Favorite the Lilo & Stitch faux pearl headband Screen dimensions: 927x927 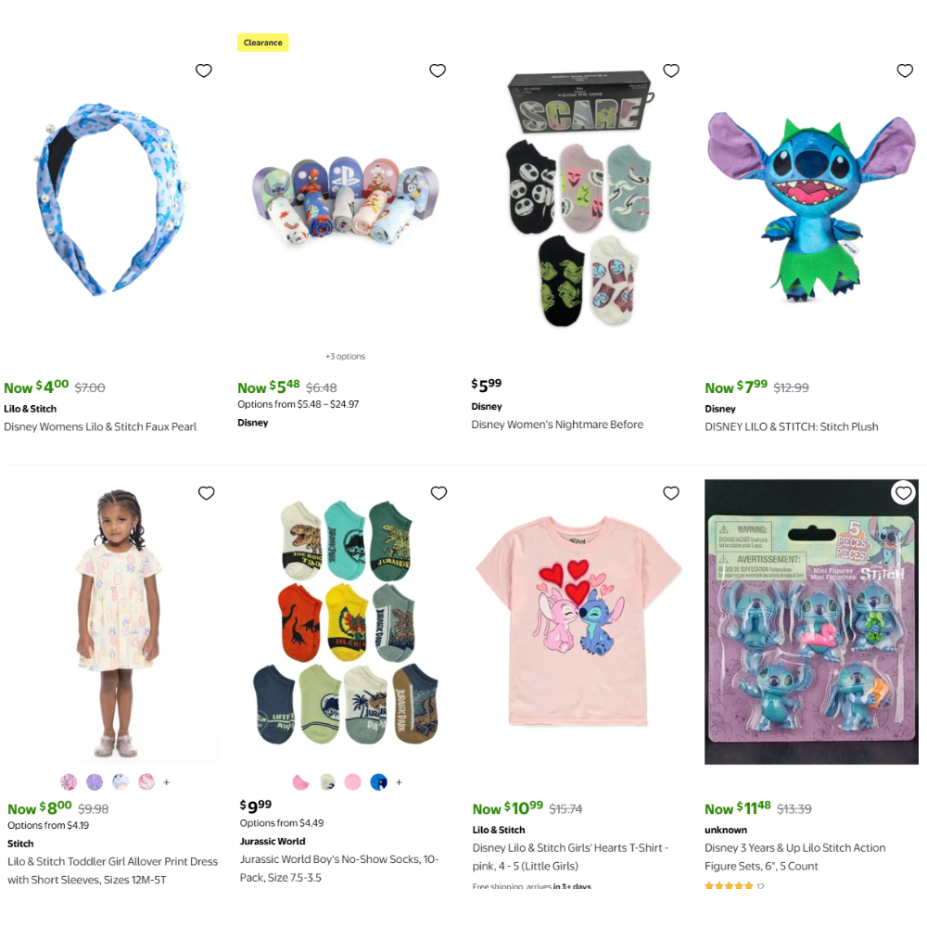(x=204, y=70)
